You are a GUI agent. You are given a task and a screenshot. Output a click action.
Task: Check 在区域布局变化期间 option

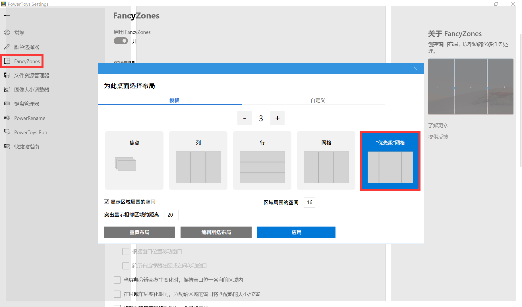[117, 294]
